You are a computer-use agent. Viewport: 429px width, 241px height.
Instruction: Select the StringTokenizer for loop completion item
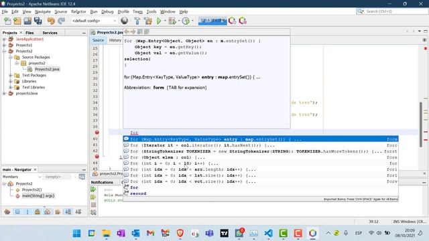point(261,151)
